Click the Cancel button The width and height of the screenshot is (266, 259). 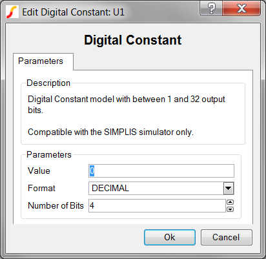(x=226, y=237)
